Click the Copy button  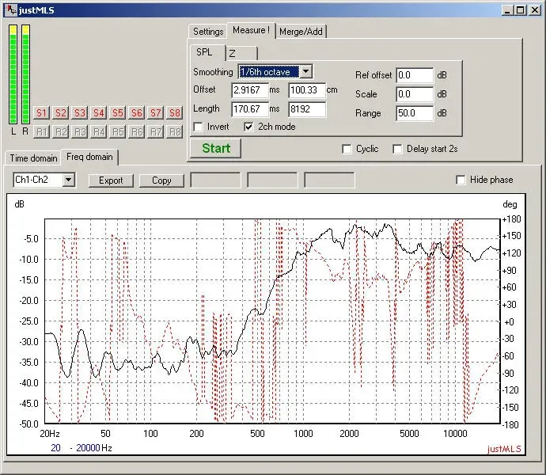161,180
